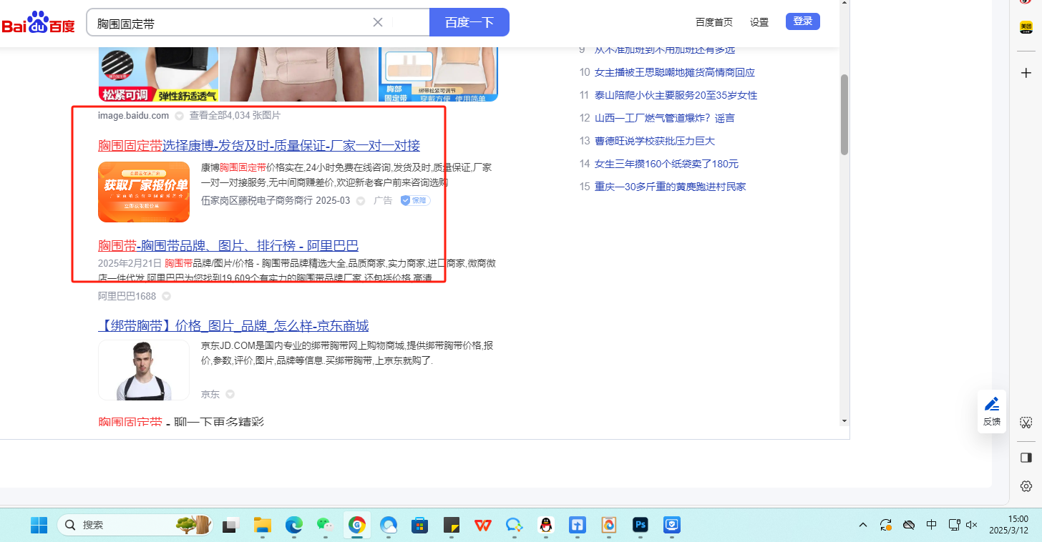The width and height of the screenshot is (1042, 542).
Task: Go to 百度首页 in top menu
Action: point(714,22)
